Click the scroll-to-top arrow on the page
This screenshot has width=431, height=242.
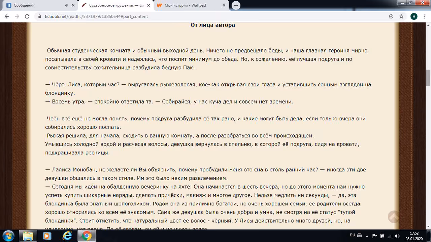tap(394, 216)
